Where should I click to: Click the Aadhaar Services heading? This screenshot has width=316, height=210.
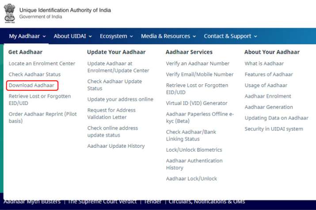pyautogui.click(x=189, y=52)
